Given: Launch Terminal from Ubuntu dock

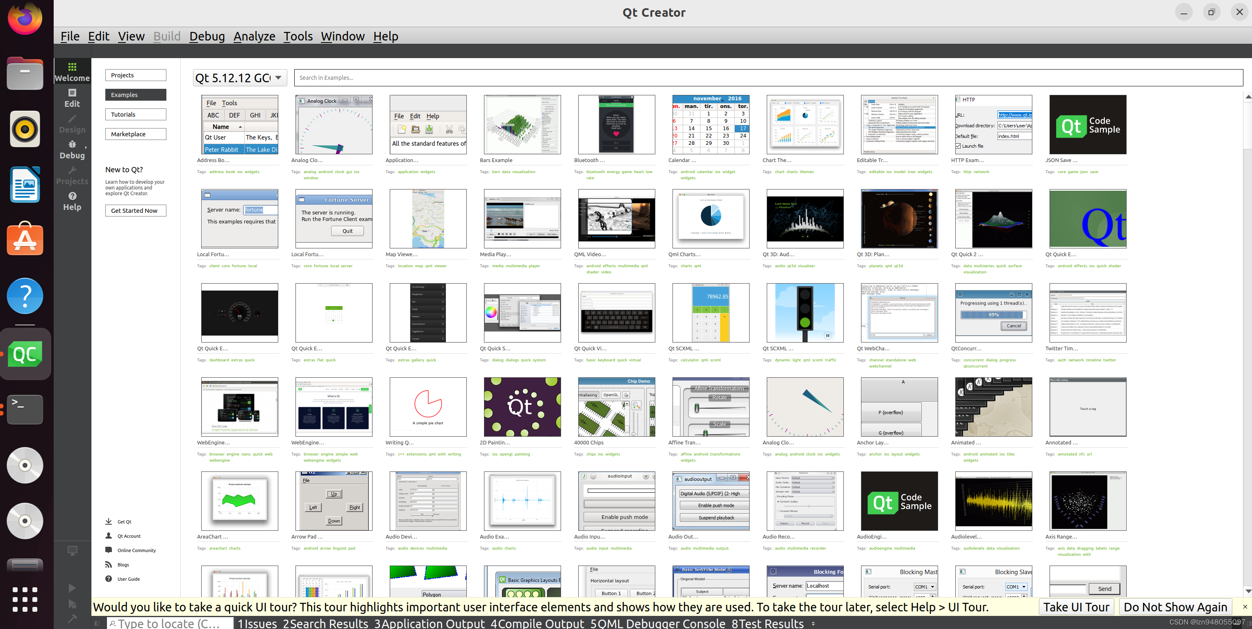Looking at the screenshot, I should click(25, 409).
